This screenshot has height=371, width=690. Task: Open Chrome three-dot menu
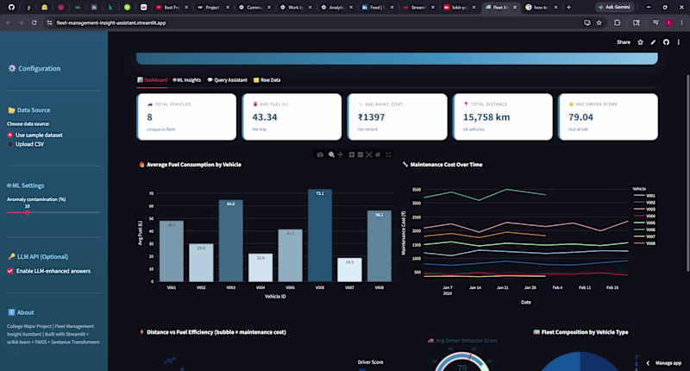click(x=681, y=22)
